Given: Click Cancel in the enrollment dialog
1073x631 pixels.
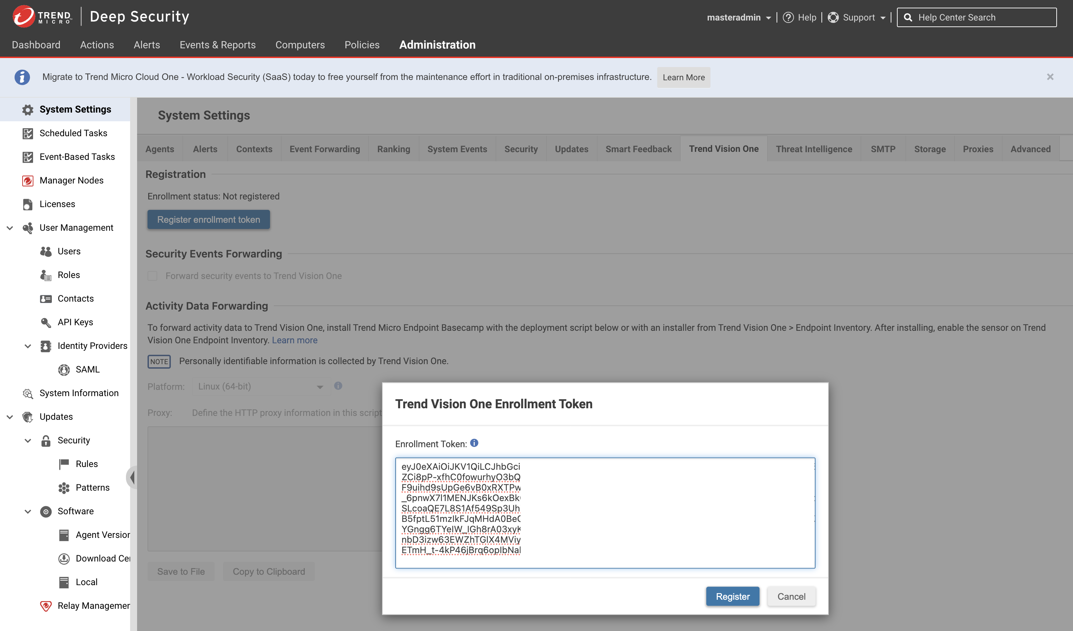Looking at the screenshot, I should click(x=791, y=596).
